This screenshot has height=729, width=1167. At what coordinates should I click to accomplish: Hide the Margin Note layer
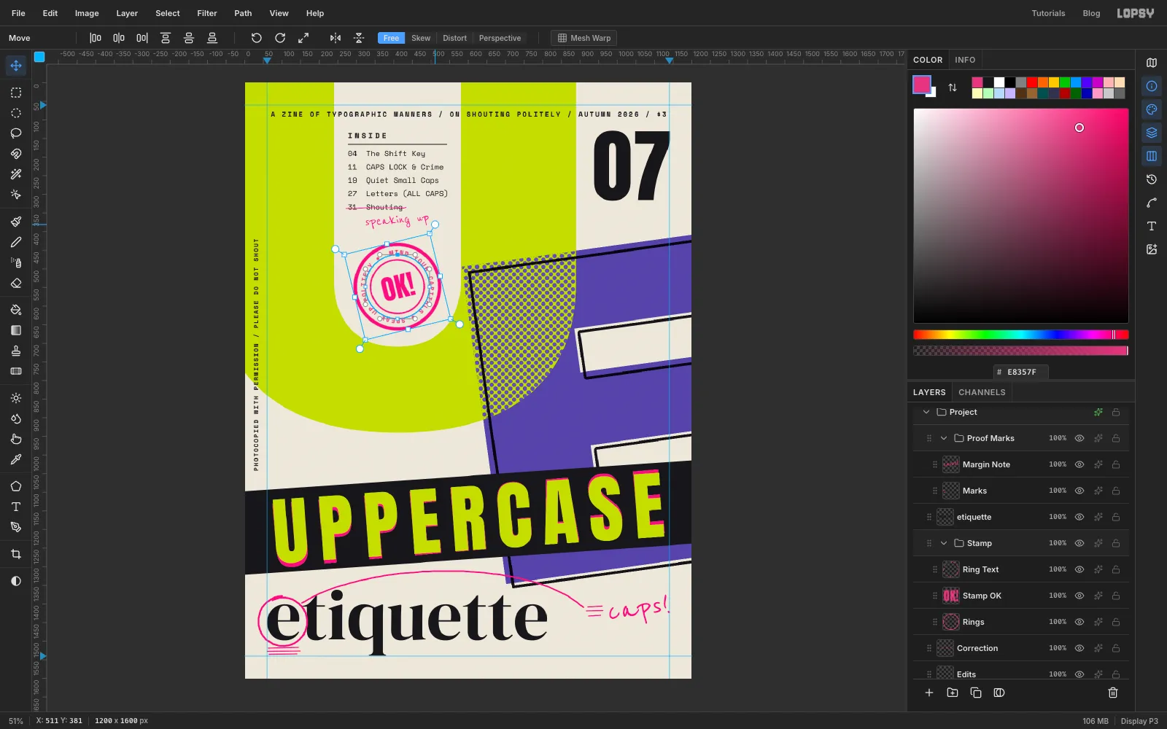(1079, 464)
